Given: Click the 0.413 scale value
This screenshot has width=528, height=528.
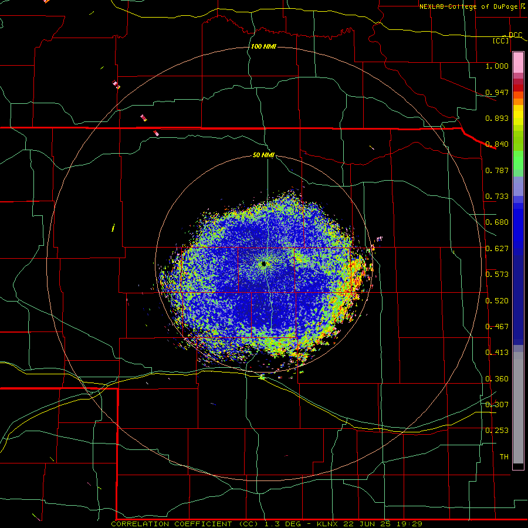Looking at the screenshot, I should click(x=497, y=353).
